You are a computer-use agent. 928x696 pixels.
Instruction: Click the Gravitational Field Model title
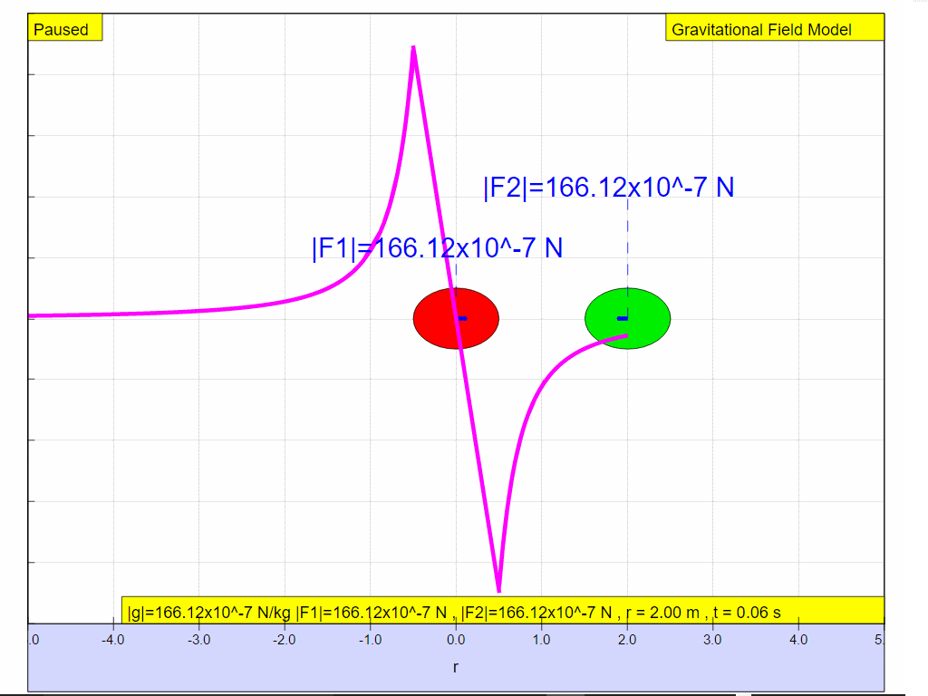[761, 29]
